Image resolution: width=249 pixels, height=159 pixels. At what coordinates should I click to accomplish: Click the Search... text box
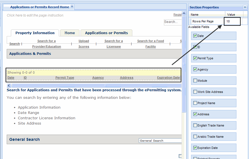click(x=172, y=22)
